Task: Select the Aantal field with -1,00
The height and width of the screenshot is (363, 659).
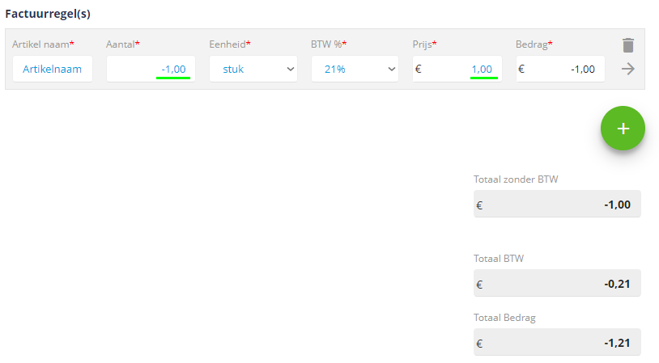Action: (x=151, y=69)
